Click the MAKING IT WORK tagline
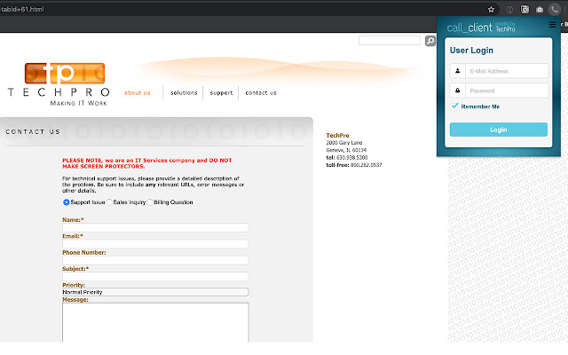This screenshot has width=568, height=355. point(79,103)
